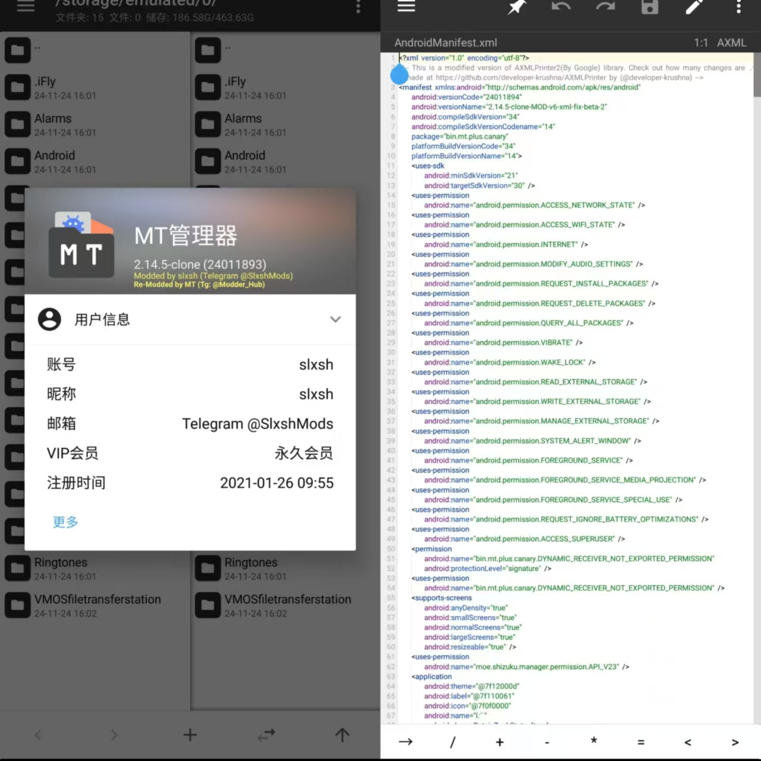The width and height of the screenshot is (761, 761).
Task: Open VMOSfiletransferstation folder in left pane
Action: pos(95,605)
